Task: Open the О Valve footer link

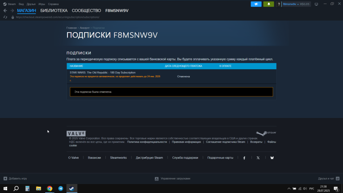Action: point(73,158)
